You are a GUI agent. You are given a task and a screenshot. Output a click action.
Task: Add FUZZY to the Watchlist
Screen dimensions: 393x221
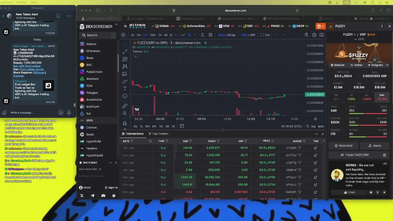(x=343, y=146)
